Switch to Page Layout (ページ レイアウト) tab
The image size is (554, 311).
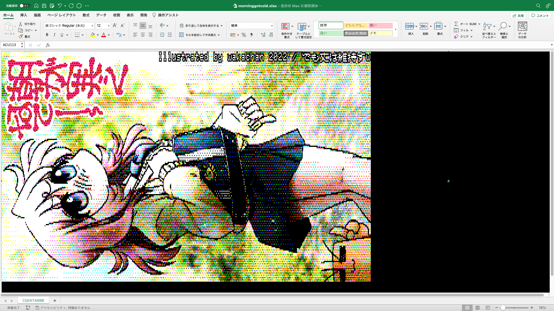[61, 15]
